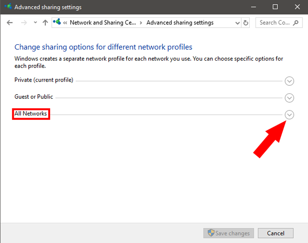Select Advanced sharing settings breadcrumb segment
Viewport: 308px width, 243px height.
click(x=180, y=23)
